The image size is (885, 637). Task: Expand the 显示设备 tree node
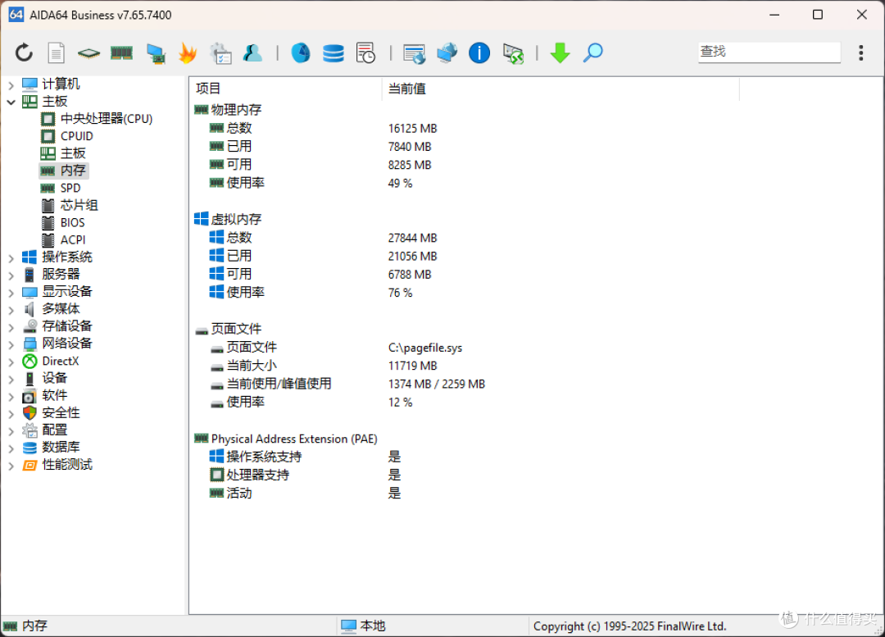[11, 293]
